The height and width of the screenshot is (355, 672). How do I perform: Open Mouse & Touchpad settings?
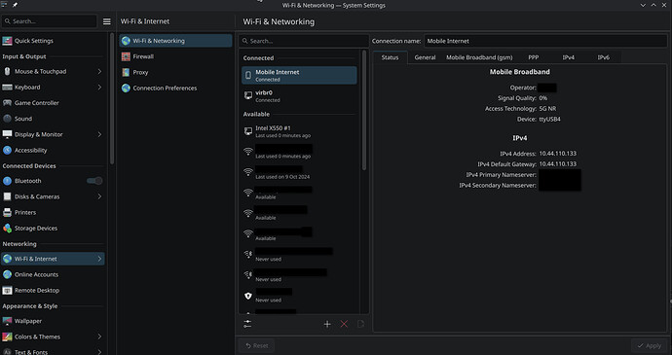point(53,72)
